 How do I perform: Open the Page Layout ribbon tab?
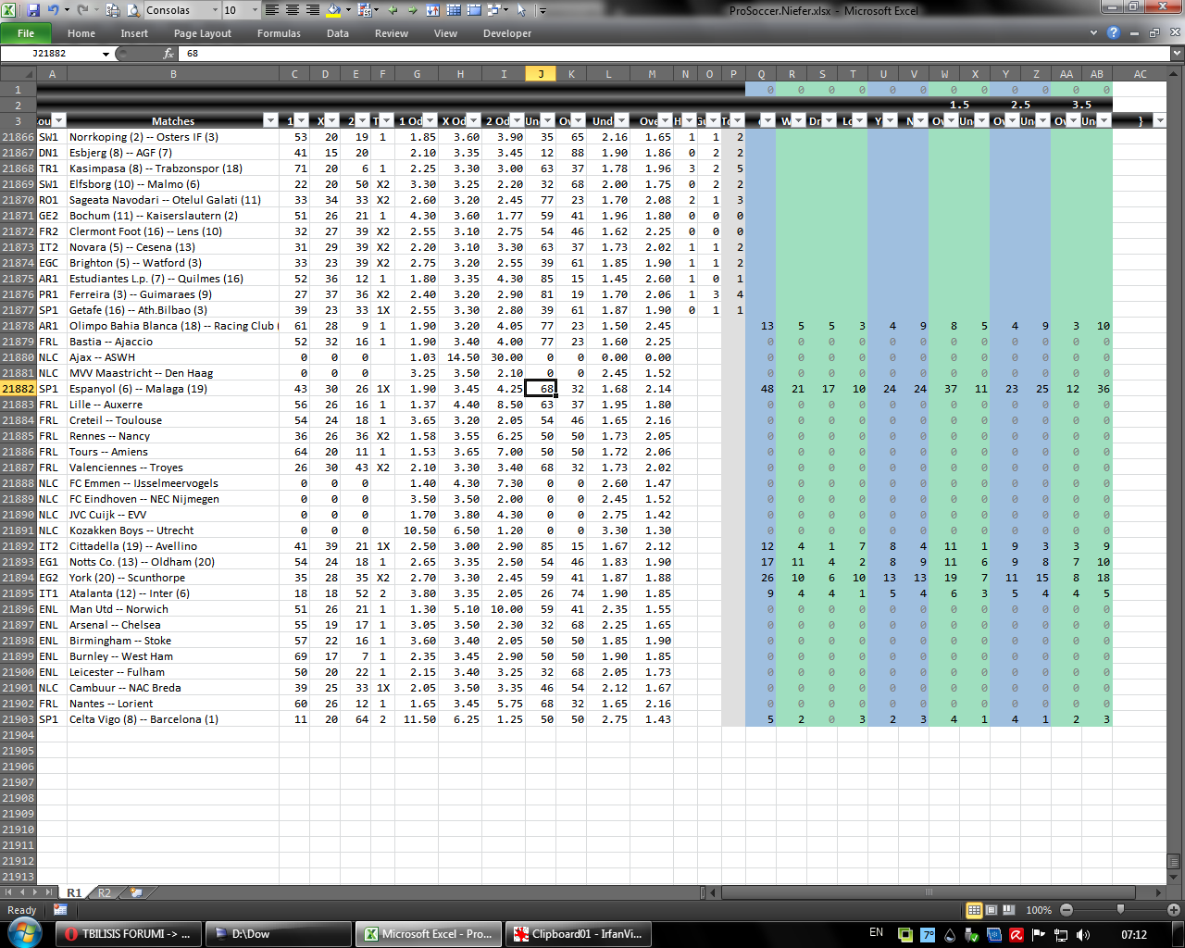pos(203,33)
